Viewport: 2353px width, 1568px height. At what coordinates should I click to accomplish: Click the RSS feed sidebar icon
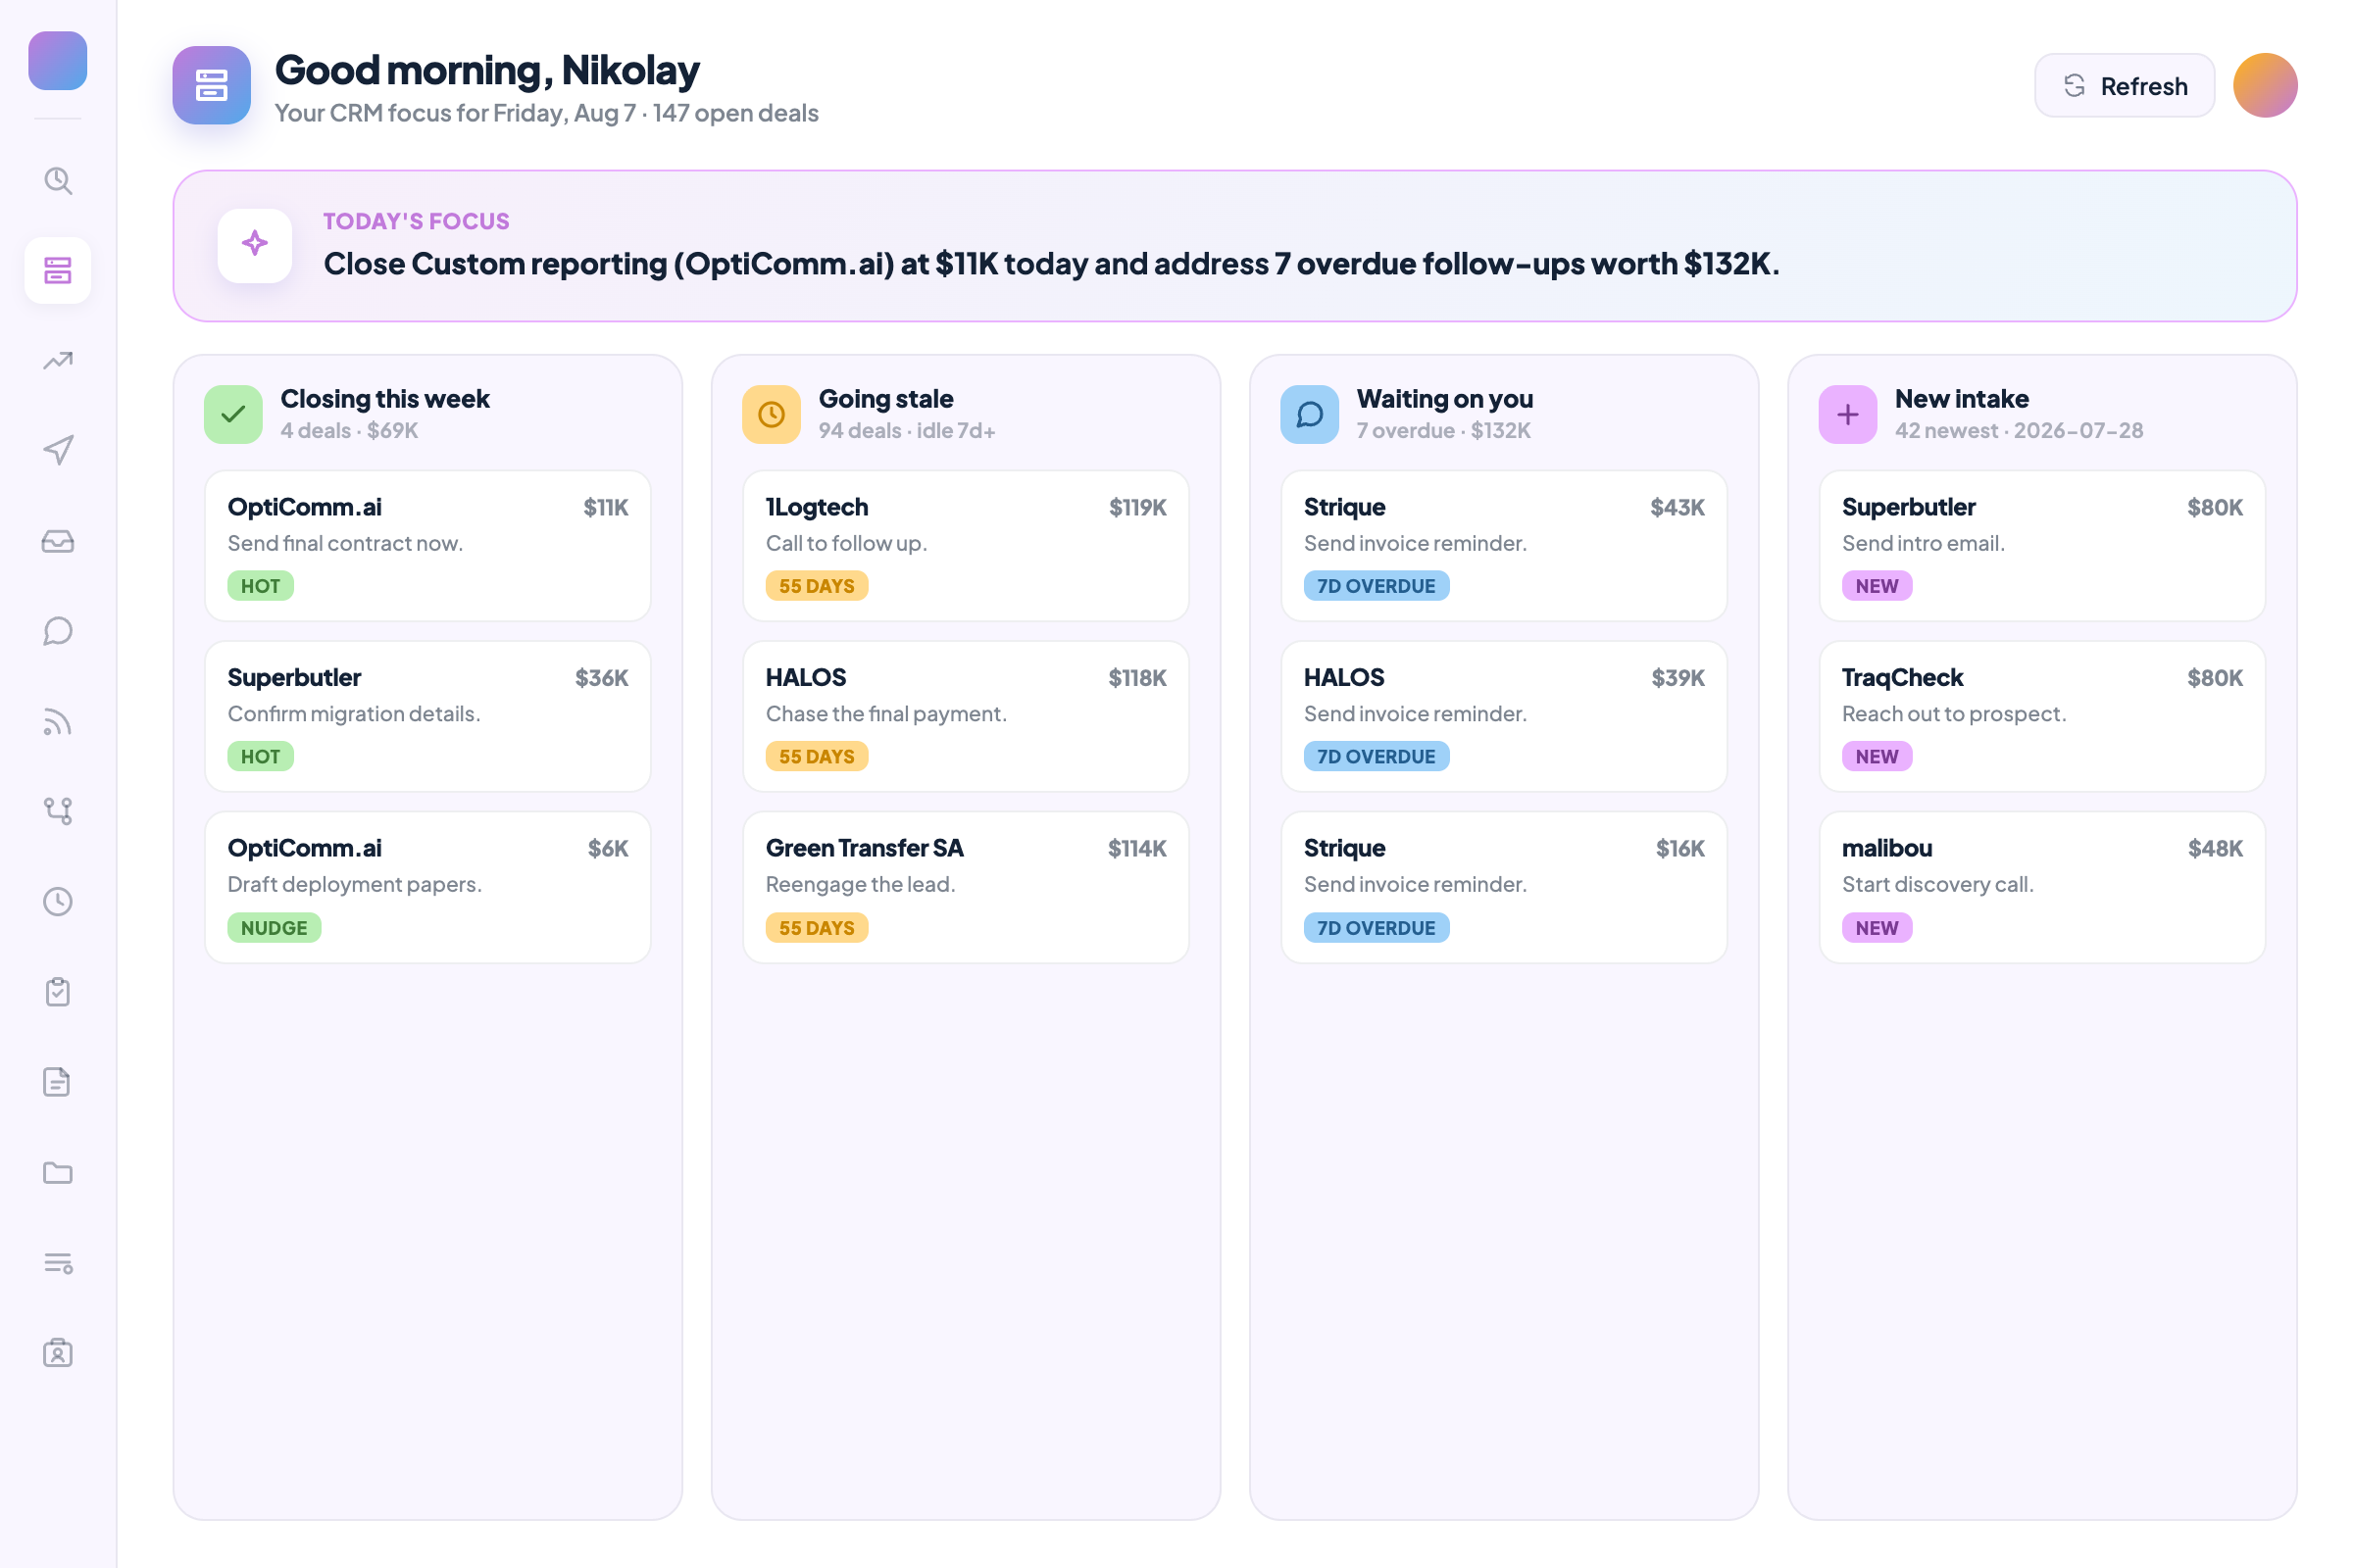click(58, 721)
